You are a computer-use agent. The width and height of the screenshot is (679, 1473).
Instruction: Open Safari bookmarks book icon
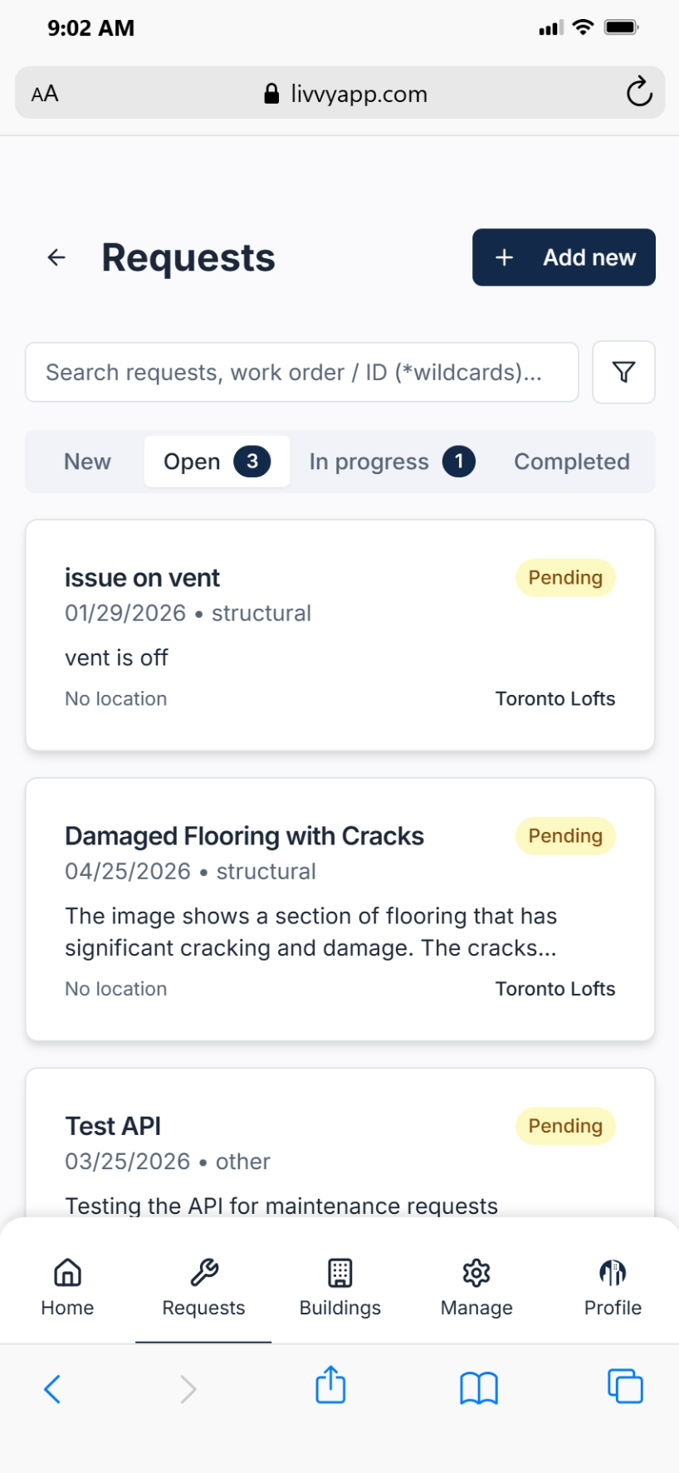[x=478, y=1387]
